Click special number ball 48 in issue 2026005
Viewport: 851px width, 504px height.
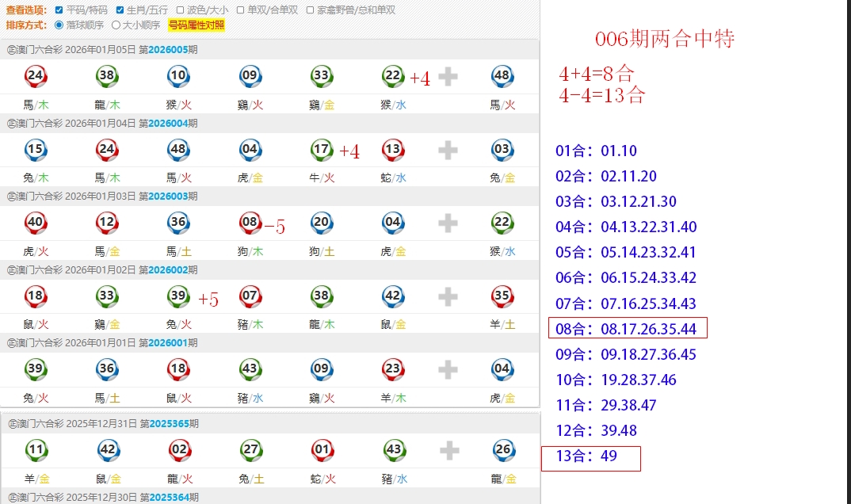coord(502,76)
